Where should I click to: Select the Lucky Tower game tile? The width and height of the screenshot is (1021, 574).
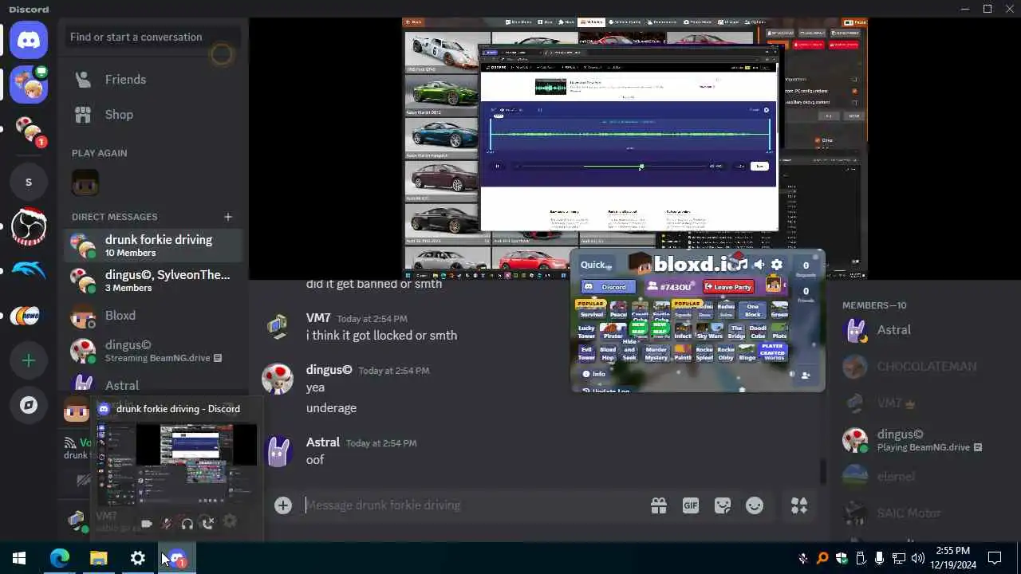coord(587,332)
